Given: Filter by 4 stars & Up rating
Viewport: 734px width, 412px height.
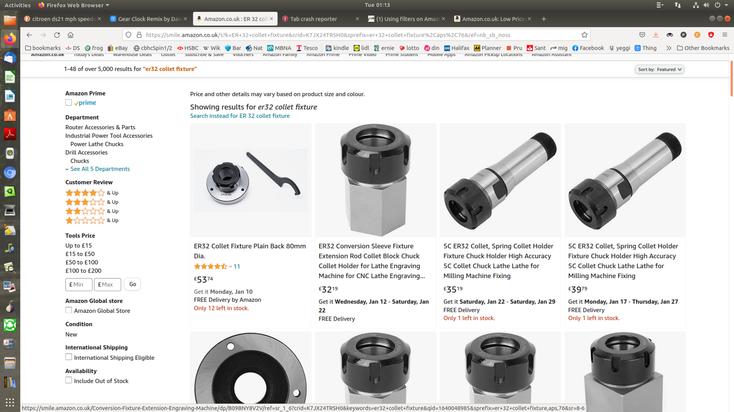Looking at the screenshot, I should tap(92, 193).
